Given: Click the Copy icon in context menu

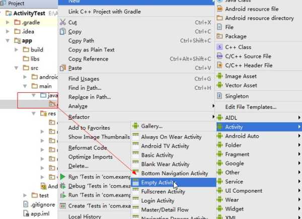Looking at the screenshot, I should 63,31.
